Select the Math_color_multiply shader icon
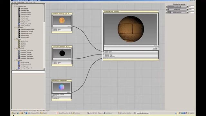 pos(19,20)
